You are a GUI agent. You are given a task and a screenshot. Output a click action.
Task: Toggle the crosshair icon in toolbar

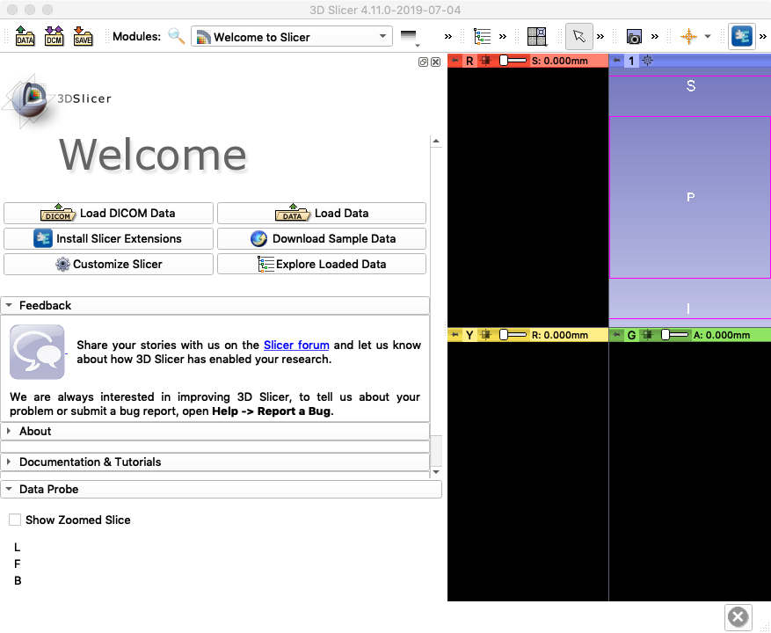688,36
